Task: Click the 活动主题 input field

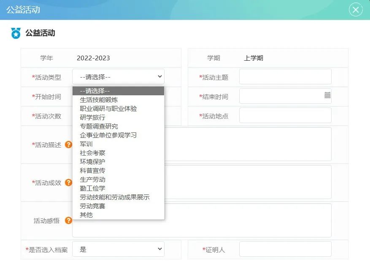Action: click(285, 77)
